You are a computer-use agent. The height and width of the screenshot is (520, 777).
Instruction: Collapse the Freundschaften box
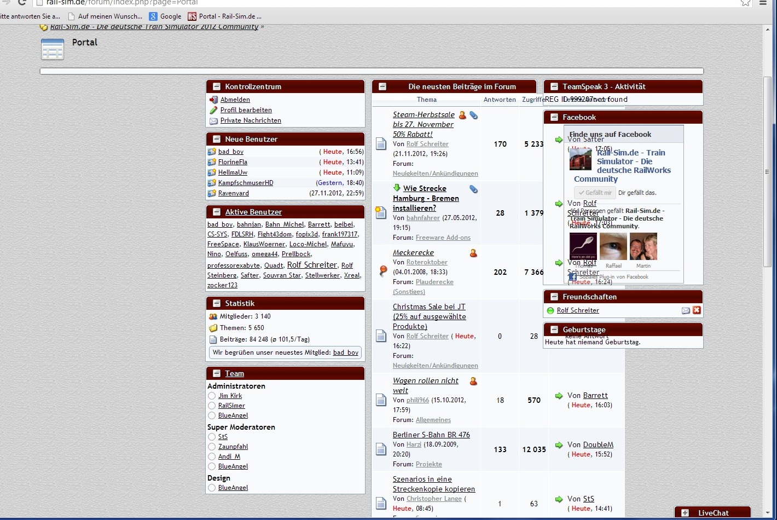[x=554, y=297]
